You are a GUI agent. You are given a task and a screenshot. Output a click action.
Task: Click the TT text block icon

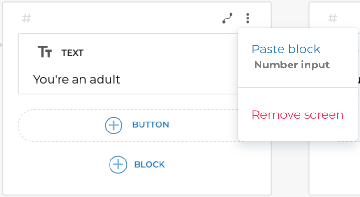click(x=45, y=52)
